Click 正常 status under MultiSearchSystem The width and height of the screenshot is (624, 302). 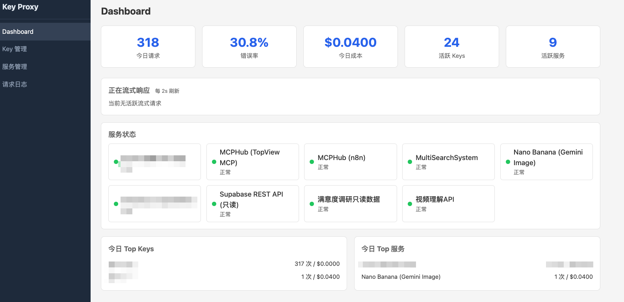click(x=421, y=167)
